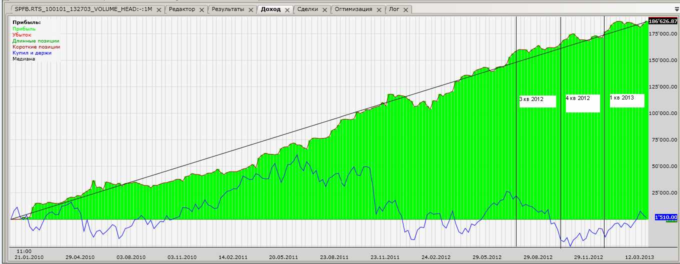The image size is (680, 264).
Task: Click the 12.03.2013 date label
Action: 639,257
